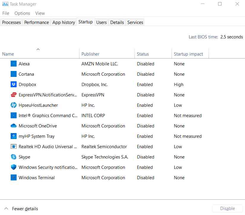Switch to the Details tab

pyautogui.click(x=117, y=22)
